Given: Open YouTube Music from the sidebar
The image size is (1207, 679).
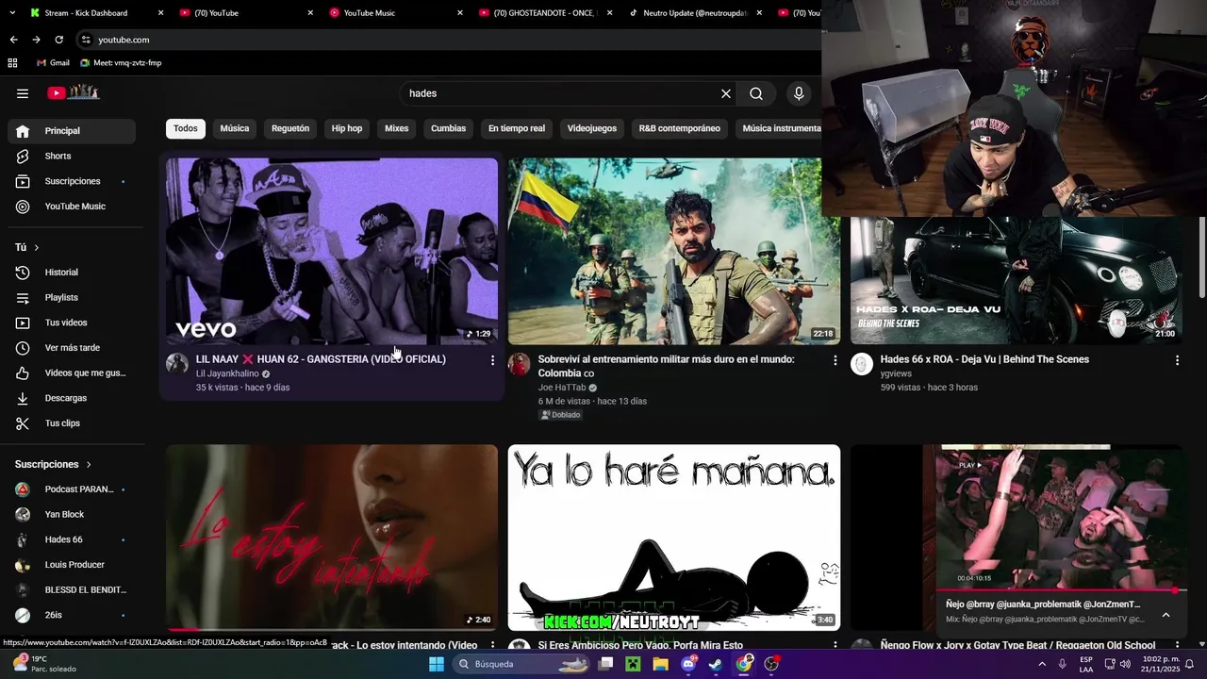Looking at the screenshot, I should tap(72, 207).
